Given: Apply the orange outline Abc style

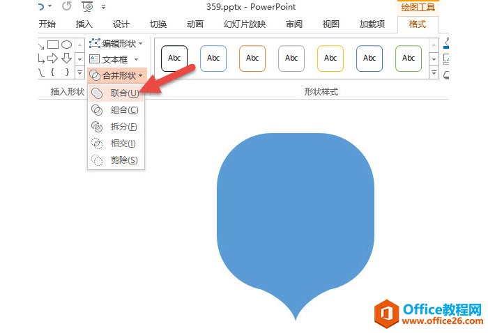Looking at the screenshot, I should [252, 58].
